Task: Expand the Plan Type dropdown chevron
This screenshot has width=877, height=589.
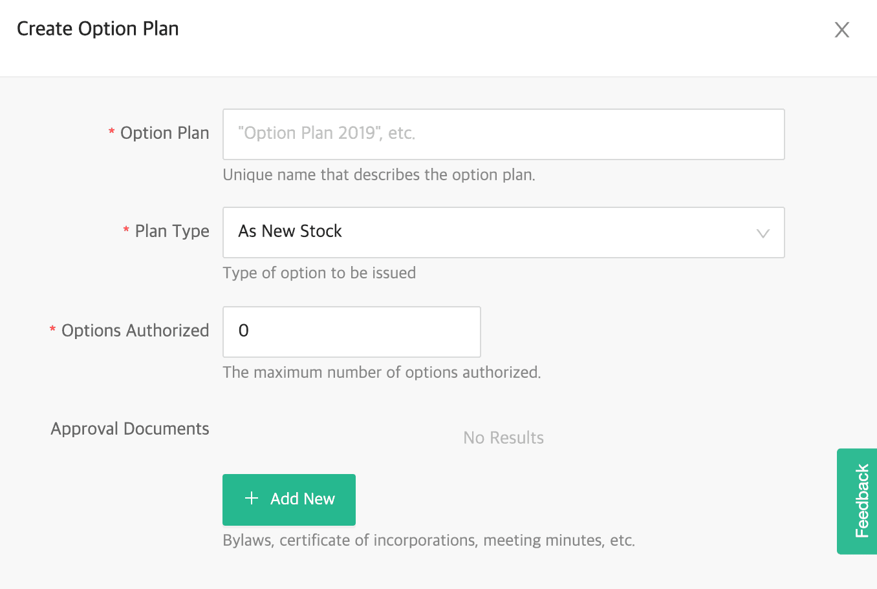Action: pyautogui.click(x=763, y=233)
